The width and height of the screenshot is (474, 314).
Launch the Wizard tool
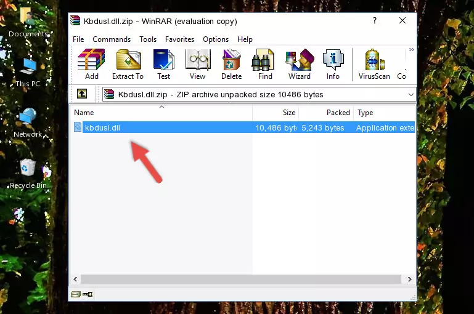pyautogui.click(x=300, y=64)
